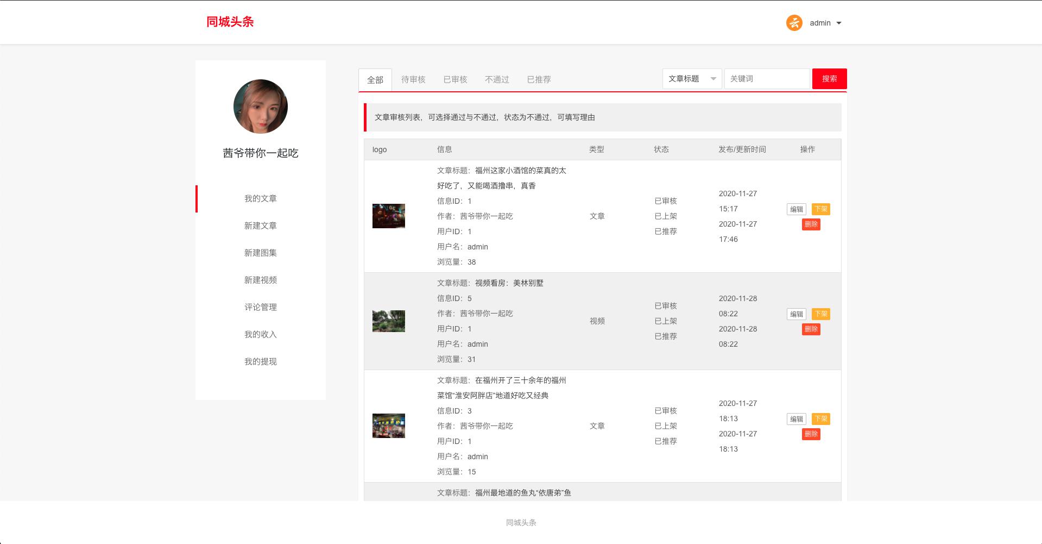Open 评论管理 from the sidebar
The image size is (1042, 544).
pyautogui.click(x=261, y=307)
